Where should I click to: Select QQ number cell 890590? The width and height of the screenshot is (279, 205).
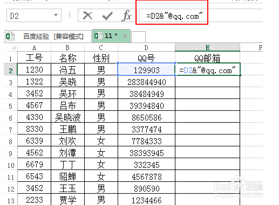[146, 188]
